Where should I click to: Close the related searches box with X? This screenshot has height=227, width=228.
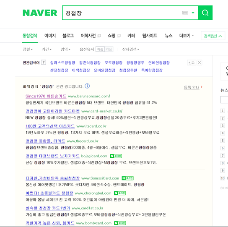click(199, 63)
